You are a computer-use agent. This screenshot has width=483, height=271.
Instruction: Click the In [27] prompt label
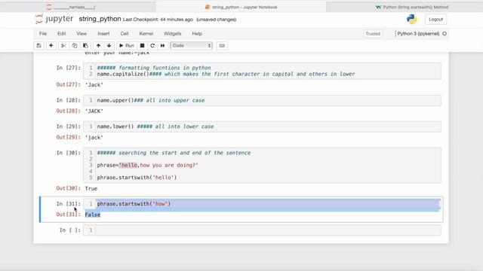click(69, 68)
